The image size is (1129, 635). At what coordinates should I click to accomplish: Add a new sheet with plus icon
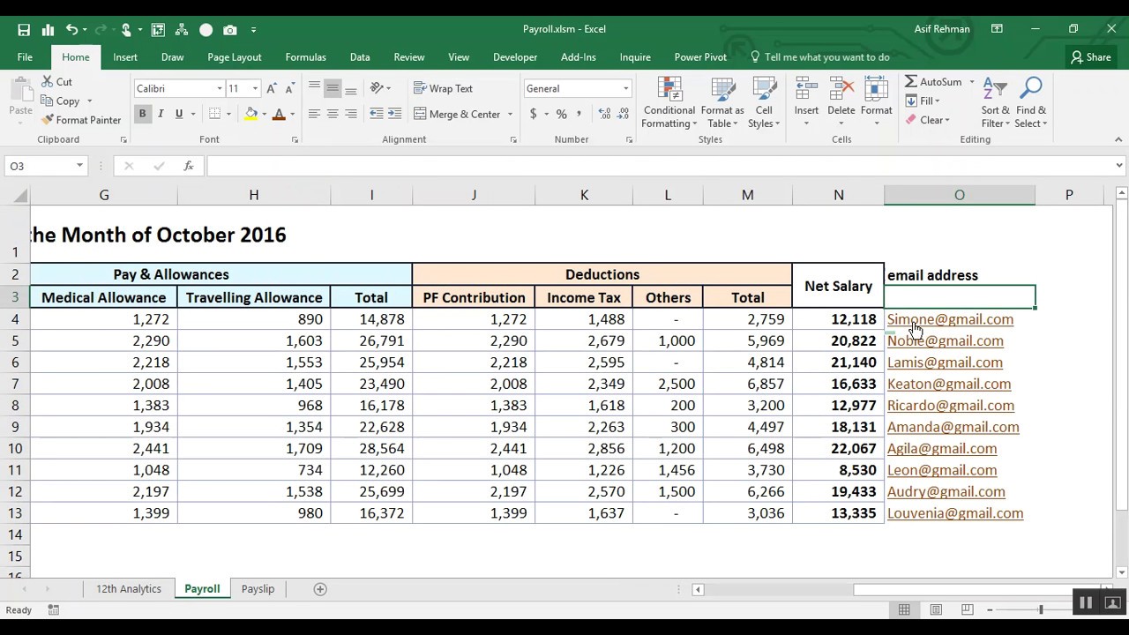coord(320,589)
